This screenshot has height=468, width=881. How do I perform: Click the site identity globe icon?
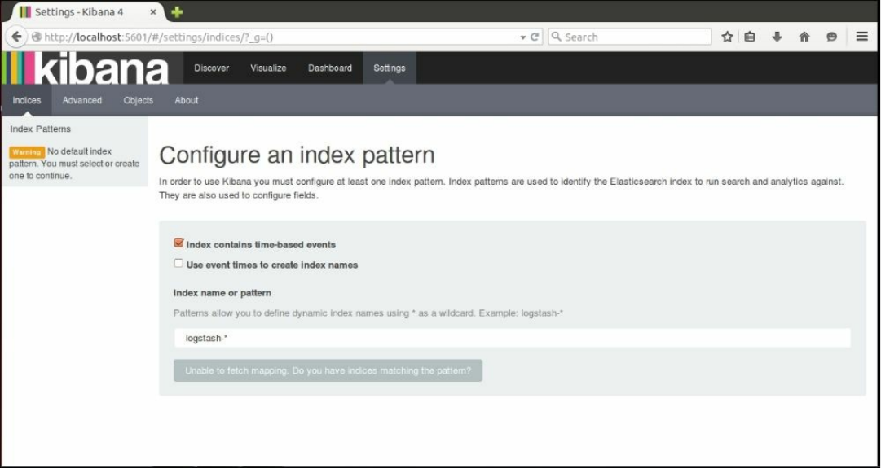37,37
